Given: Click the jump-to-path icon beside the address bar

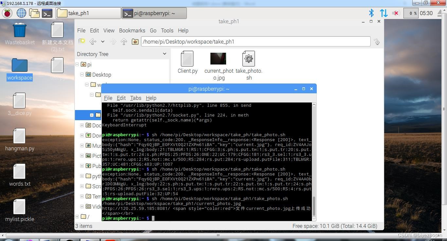Looking at the screenshot, I should (377, 42).
